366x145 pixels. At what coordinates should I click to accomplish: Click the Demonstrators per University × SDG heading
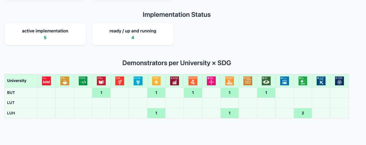pyautogui.click(x=177, y=63)
